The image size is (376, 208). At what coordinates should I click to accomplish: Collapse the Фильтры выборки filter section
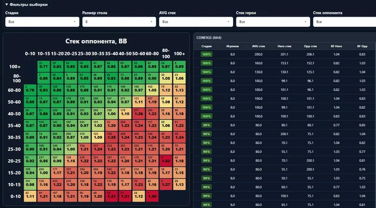(26, 4)
